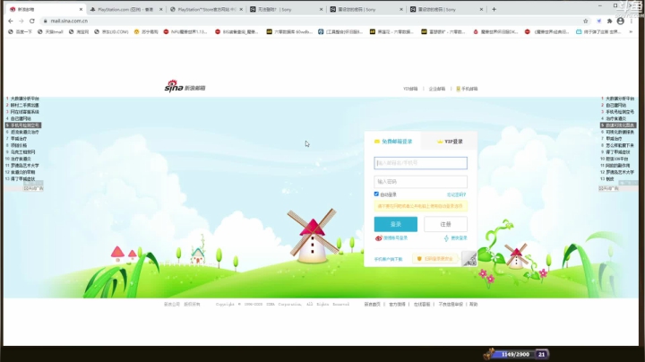Click the bird extension icon in the toolbar
Image resolution: width=645 pixels, height=362 pixels.
pyautogui.click(x=599, y=21)
